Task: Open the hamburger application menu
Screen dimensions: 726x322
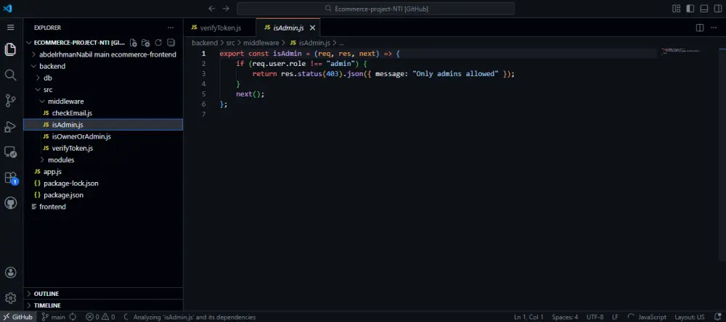Action: coord(11,28)
